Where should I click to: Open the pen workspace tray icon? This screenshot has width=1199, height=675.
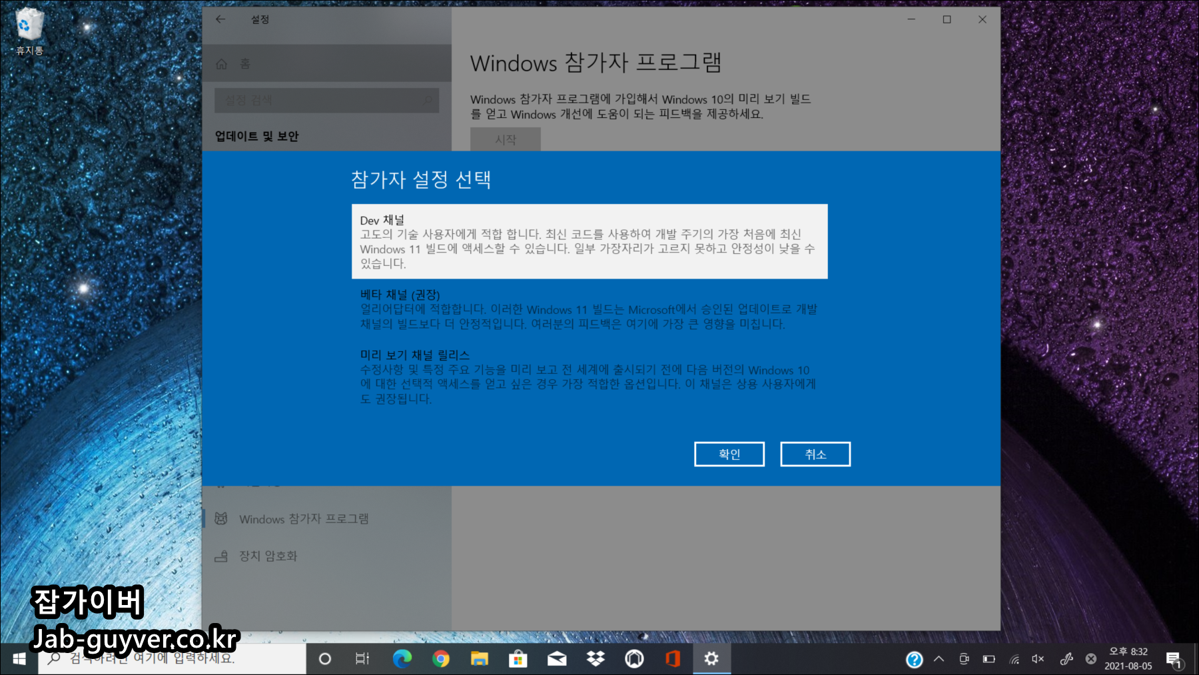[x=1066, y=659]
